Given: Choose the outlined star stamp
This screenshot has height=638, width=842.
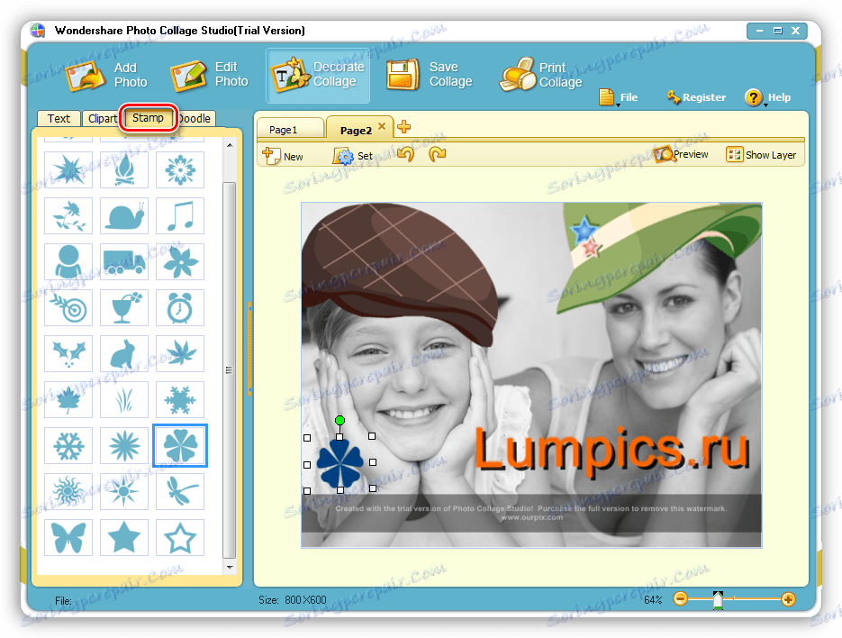Looking at the screenshot, I should tap(180, 537).
